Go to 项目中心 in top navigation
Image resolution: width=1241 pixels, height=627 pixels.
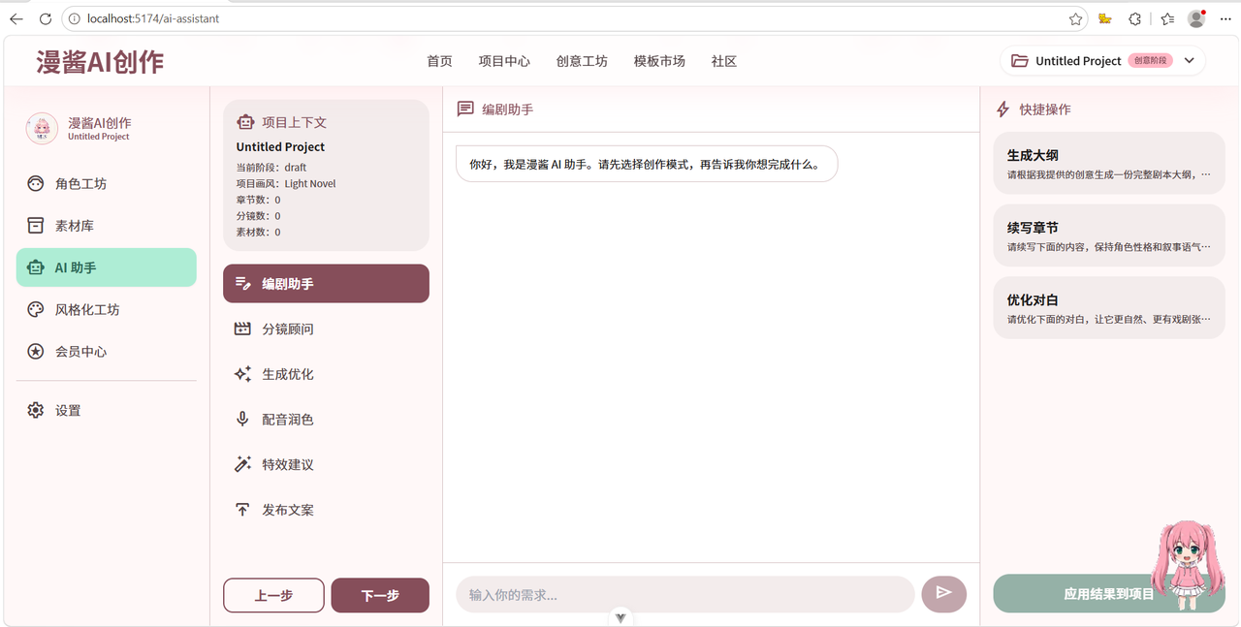504,61
